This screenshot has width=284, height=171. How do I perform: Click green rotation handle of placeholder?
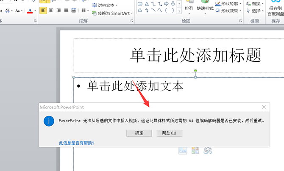[x=195, y=71]
